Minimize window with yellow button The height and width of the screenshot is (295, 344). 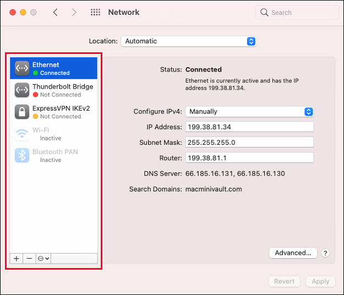[23, 12]
